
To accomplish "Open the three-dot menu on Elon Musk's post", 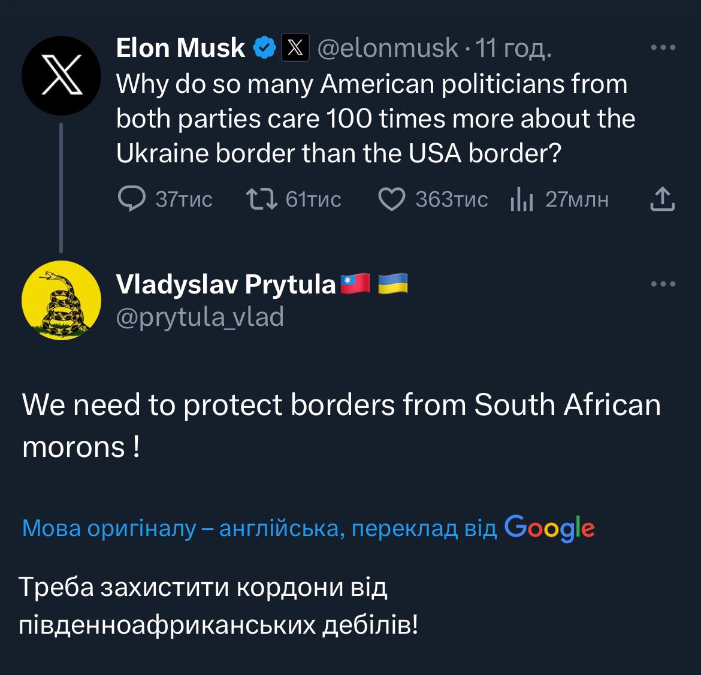I will point(663,48).
